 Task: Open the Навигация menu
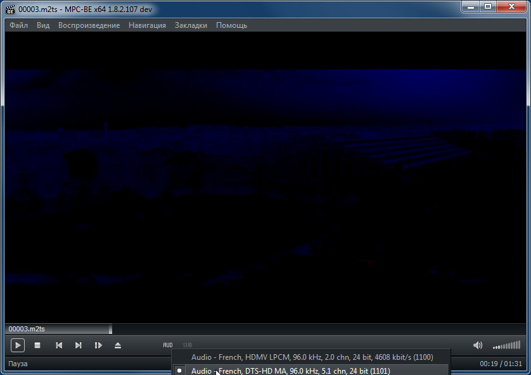tap(147, 25)
